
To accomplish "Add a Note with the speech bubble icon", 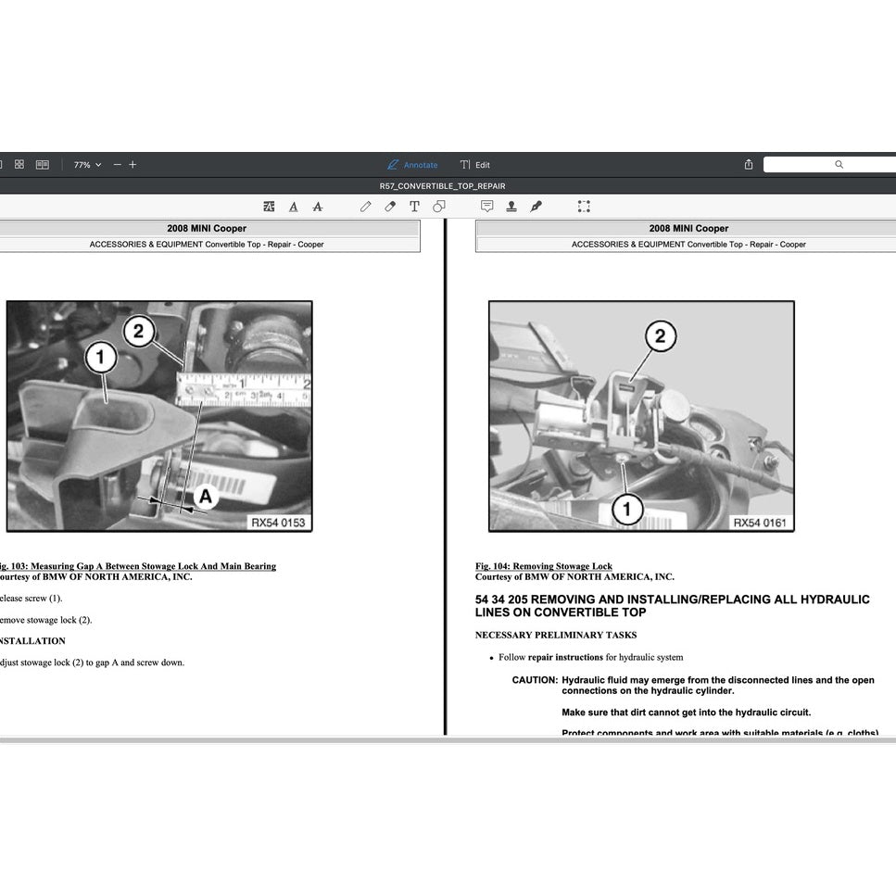I will (486, 206).
